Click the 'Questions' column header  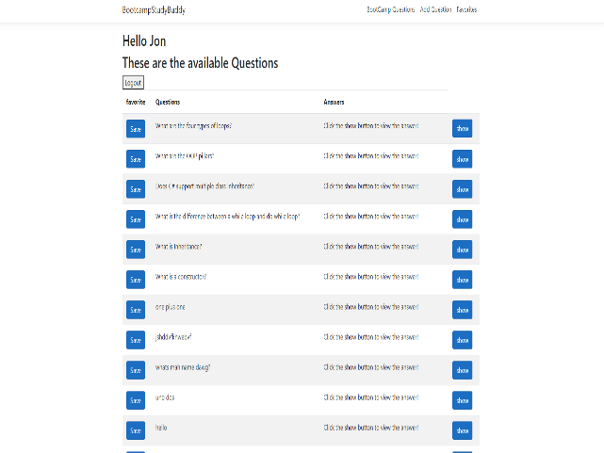[168, 102]
